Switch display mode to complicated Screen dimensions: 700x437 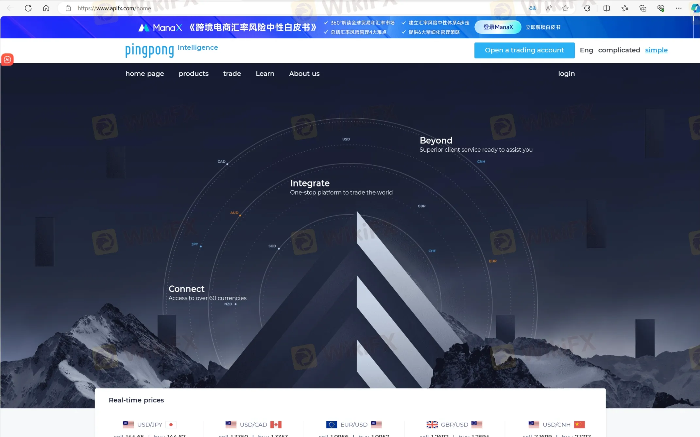(x=619, y=50)
